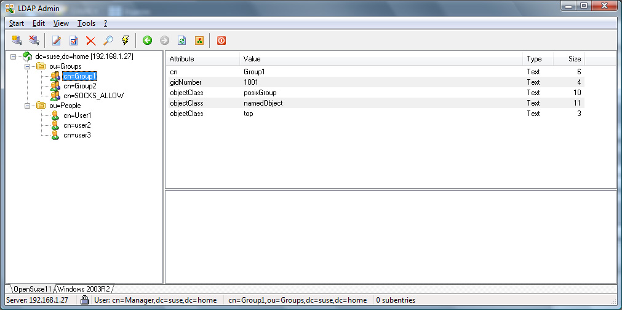622x310 pixels.
Task: Close the LDAP Admin window
Action: click(x=604, y=6)
